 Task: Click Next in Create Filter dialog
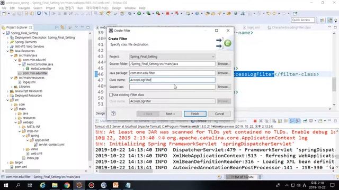coord(171,114)
